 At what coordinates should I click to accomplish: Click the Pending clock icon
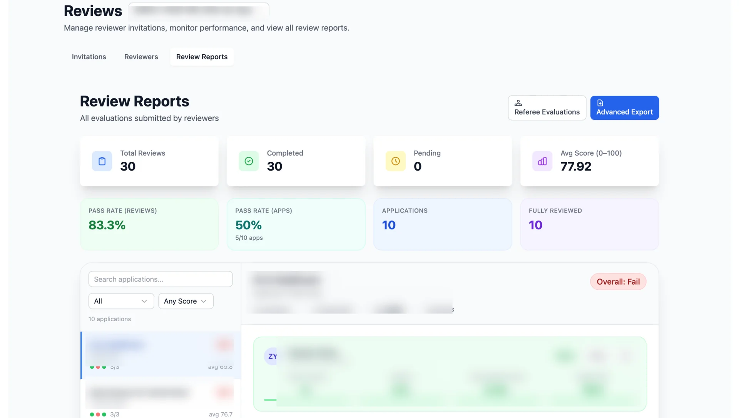pyautogui.click(x=395, y=161)
